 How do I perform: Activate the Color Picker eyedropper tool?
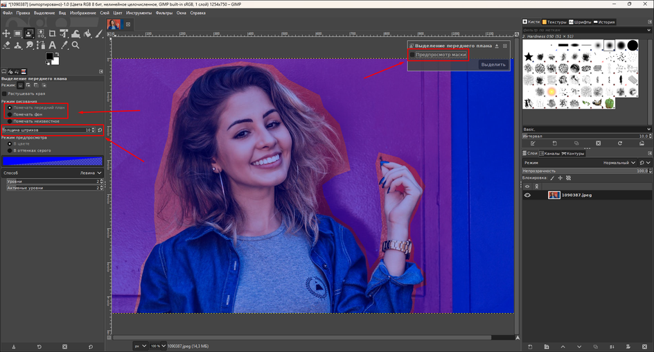[x=64, y=45]
